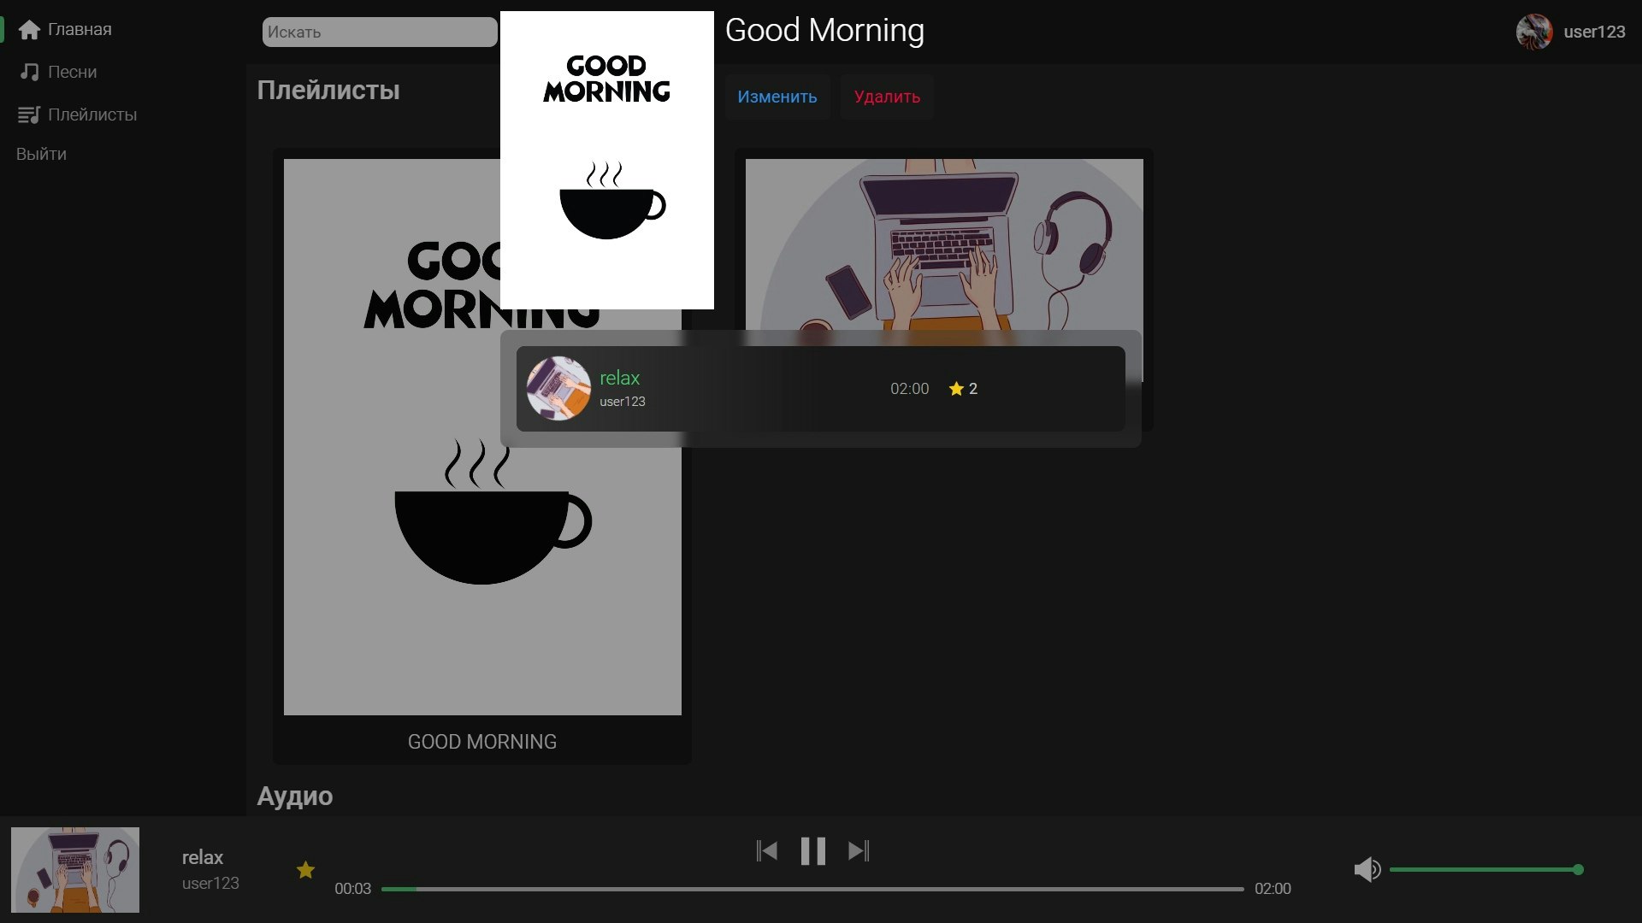Select the relax track title in the list
Image resolution: width=1642 pixels, height=923 pixels.
pyautogui.click(x=619, y=378)
